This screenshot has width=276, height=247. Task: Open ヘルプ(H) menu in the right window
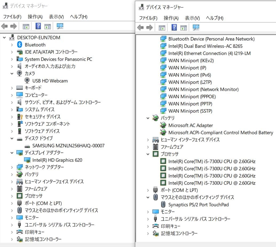(x=215, y=18)
